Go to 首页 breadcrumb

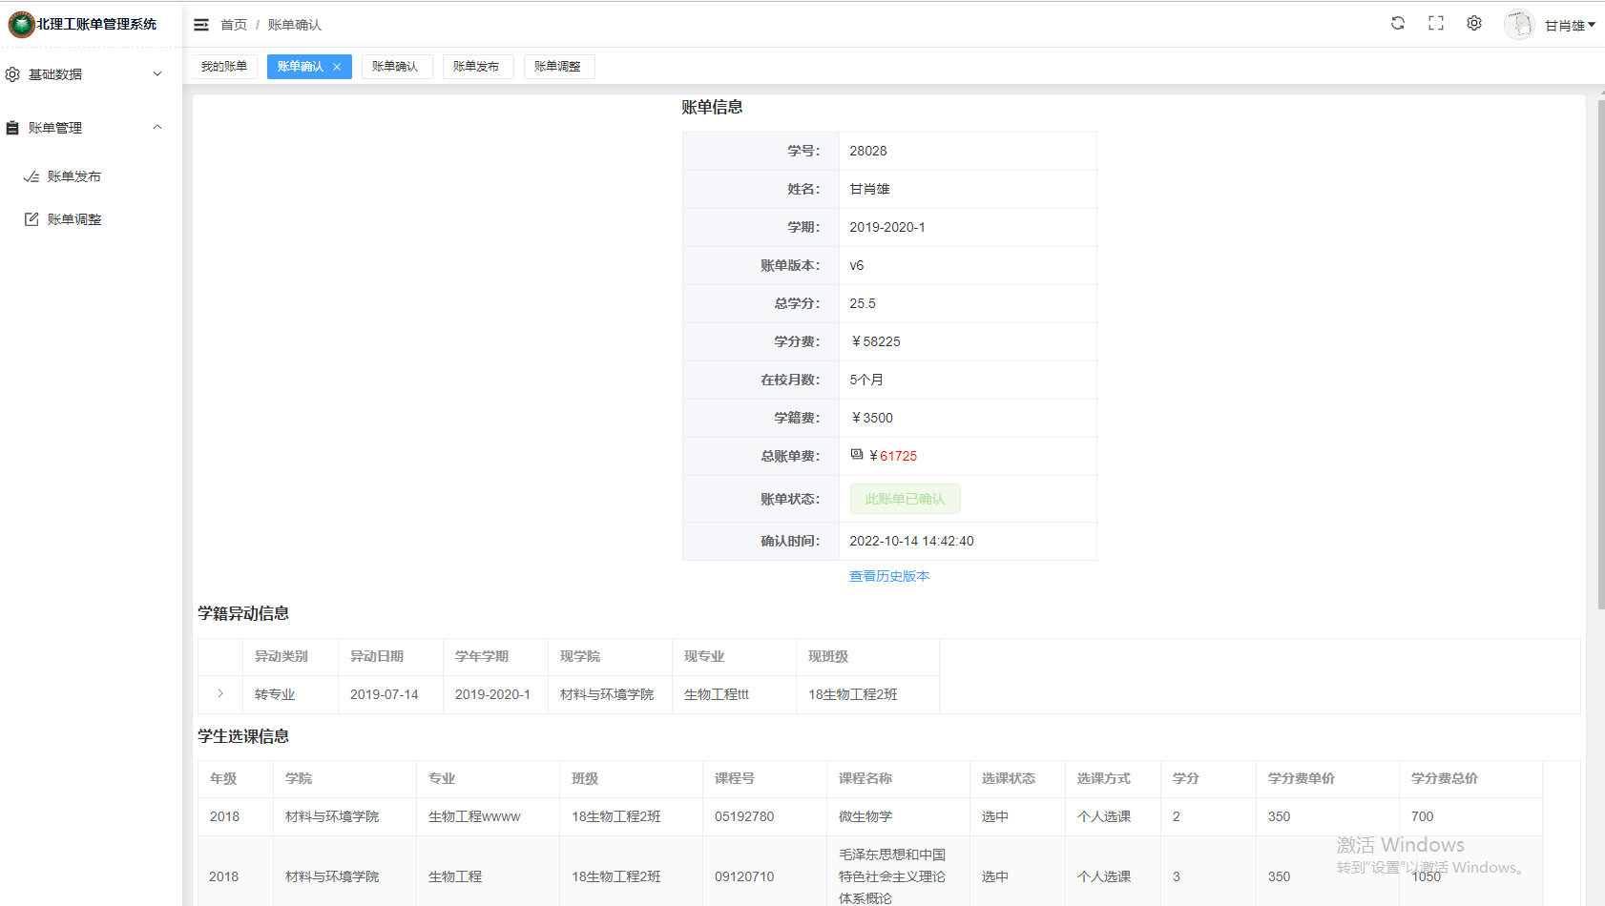click(x=234, y=25)
